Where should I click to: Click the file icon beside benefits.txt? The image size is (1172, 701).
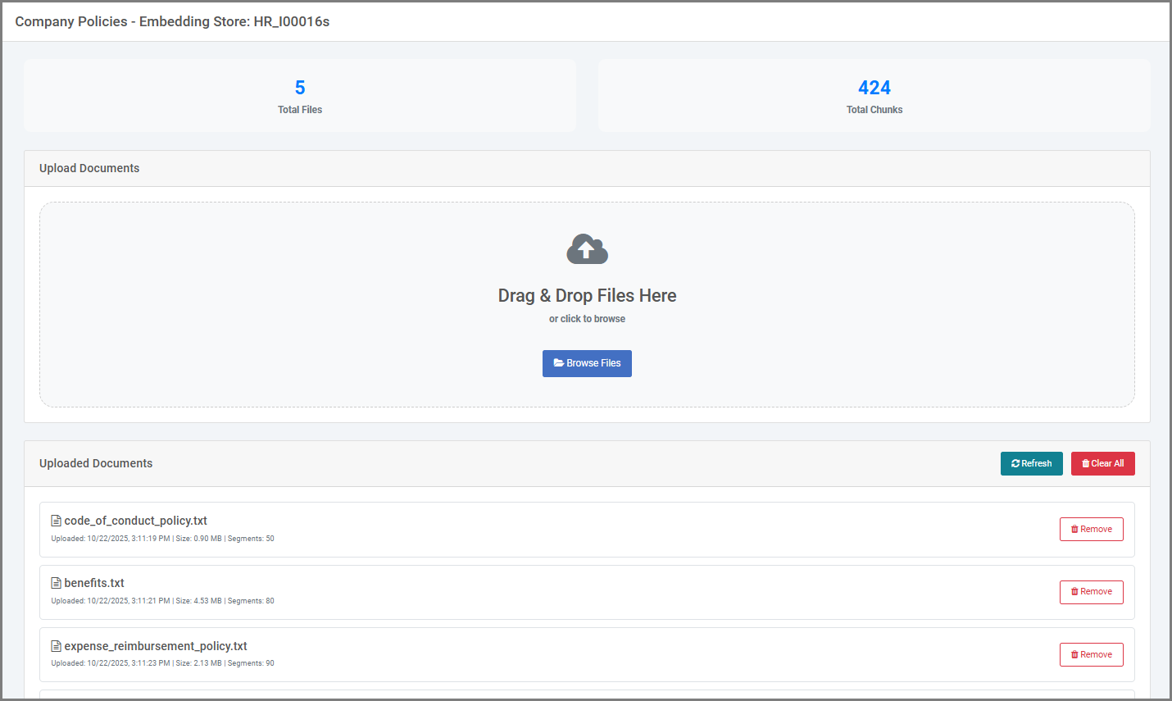57,583
